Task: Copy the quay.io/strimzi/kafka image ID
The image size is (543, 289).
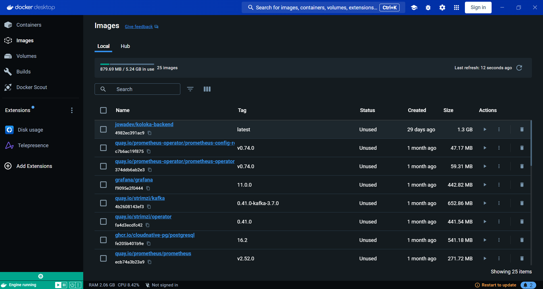Action: 149,207
